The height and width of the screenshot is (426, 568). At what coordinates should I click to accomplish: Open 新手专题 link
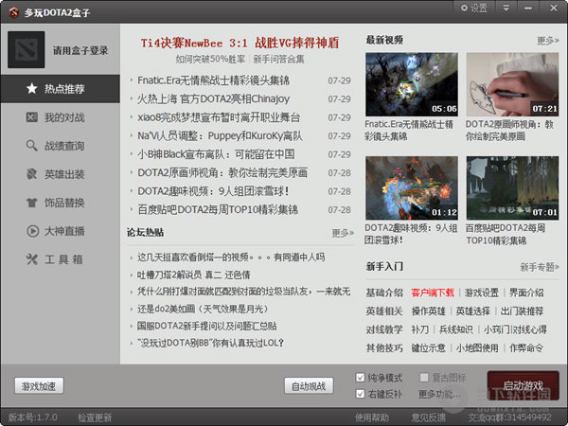pyautogui.click(x=540, y=267)
